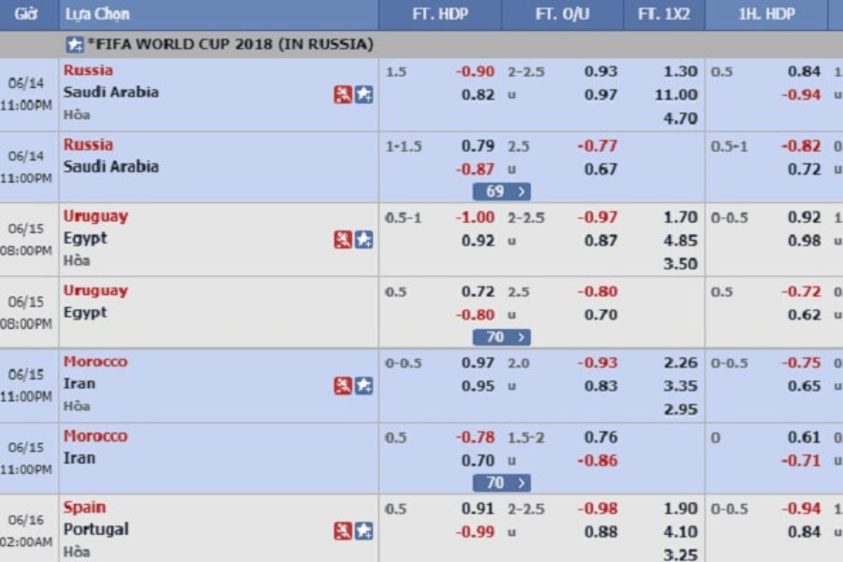843x562 pixels.
Task: Expand 69 more markets for Russia match
Action: [502, 191]
